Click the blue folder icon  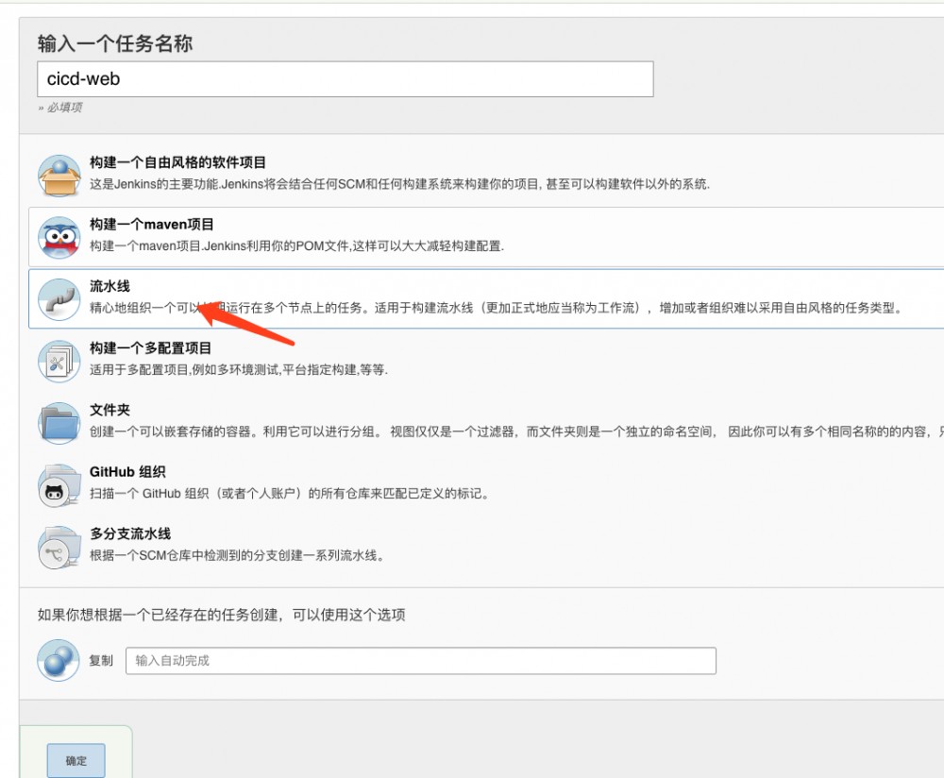point(59,423)
